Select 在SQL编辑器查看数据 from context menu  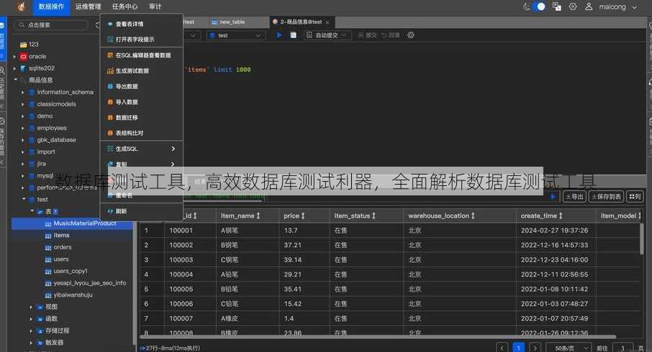click(142, 55)
